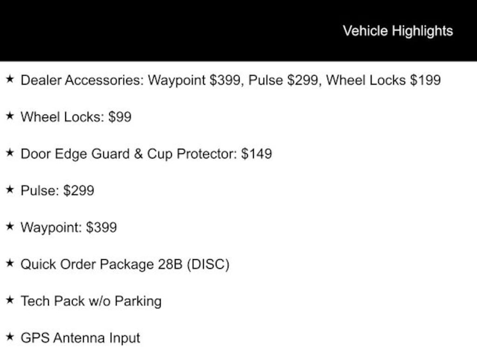Click the star beside Dealer Accessories
This screenshot has width=477, height=358.
pos(10,79)
